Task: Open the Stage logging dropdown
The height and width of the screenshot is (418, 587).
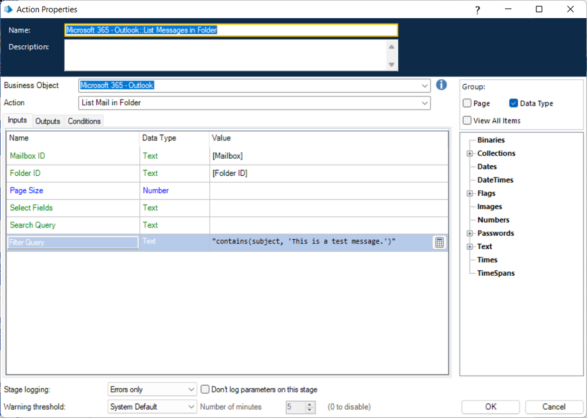Action: click(x=191, y=390)
